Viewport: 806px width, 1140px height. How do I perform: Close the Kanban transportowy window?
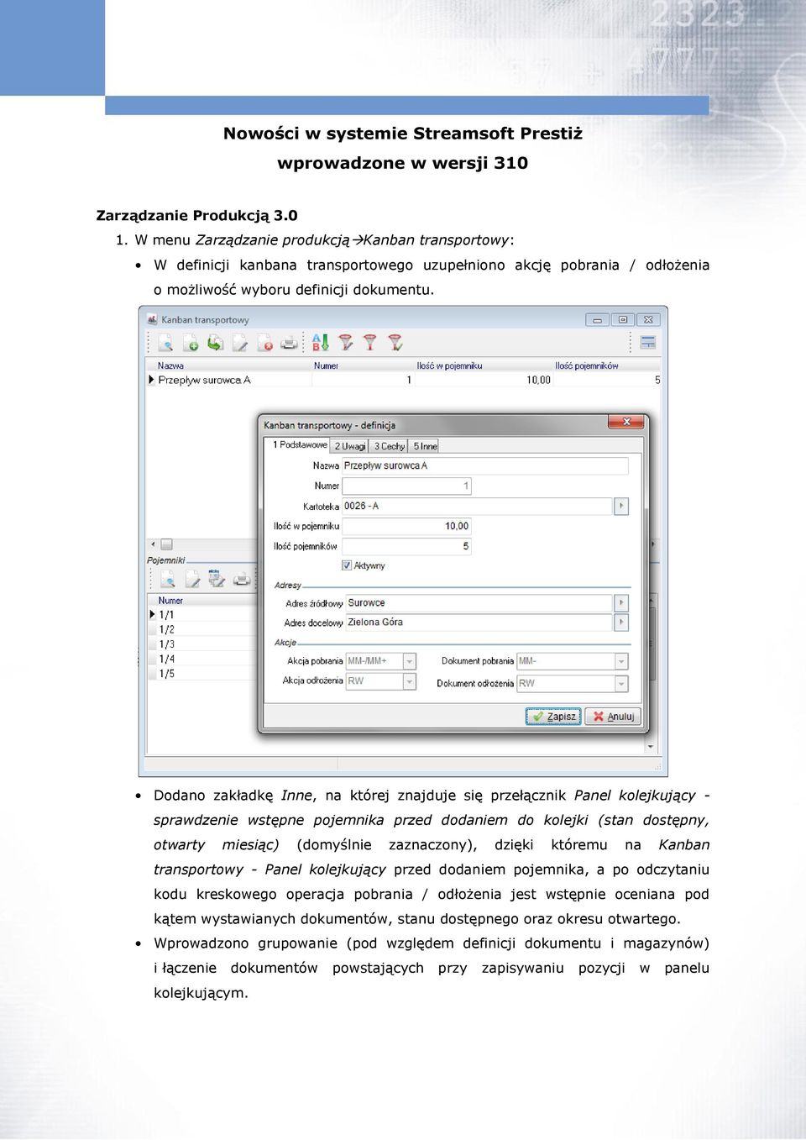pos(648,319)
